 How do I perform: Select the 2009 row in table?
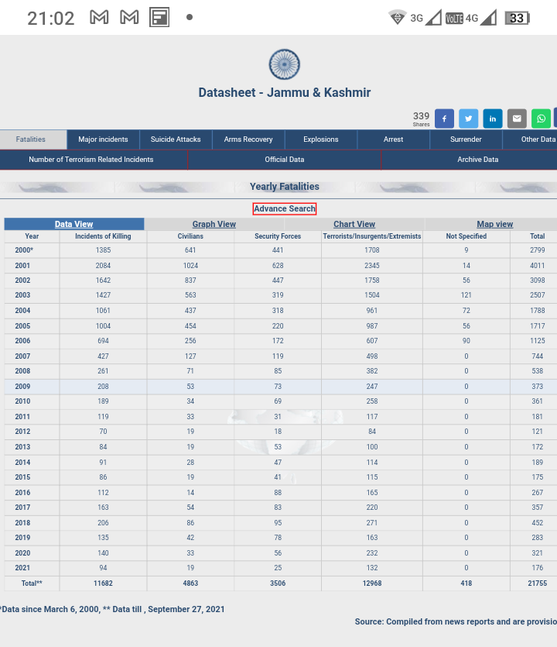coord(281,387)
